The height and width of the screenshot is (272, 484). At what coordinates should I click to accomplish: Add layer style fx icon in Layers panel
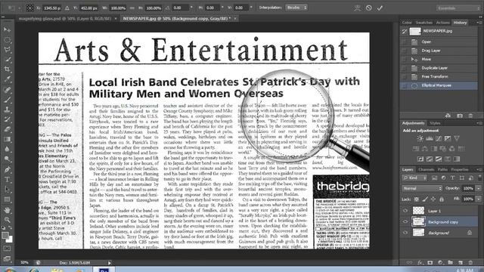[420, 262]
